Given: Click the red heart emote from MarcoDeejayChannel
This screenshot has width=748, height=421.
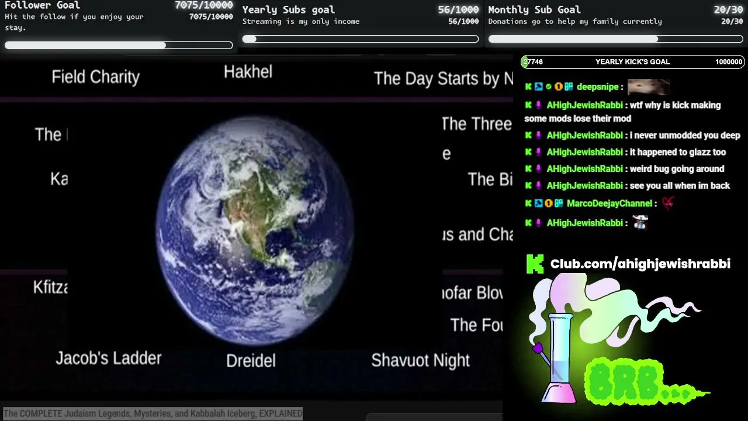Looking at the screenshot, I should (x=667, y=203).
